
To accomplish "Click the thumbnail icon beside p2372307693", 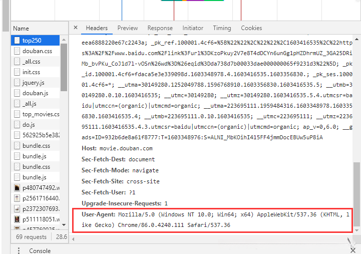I will click(x=17, y=208).
